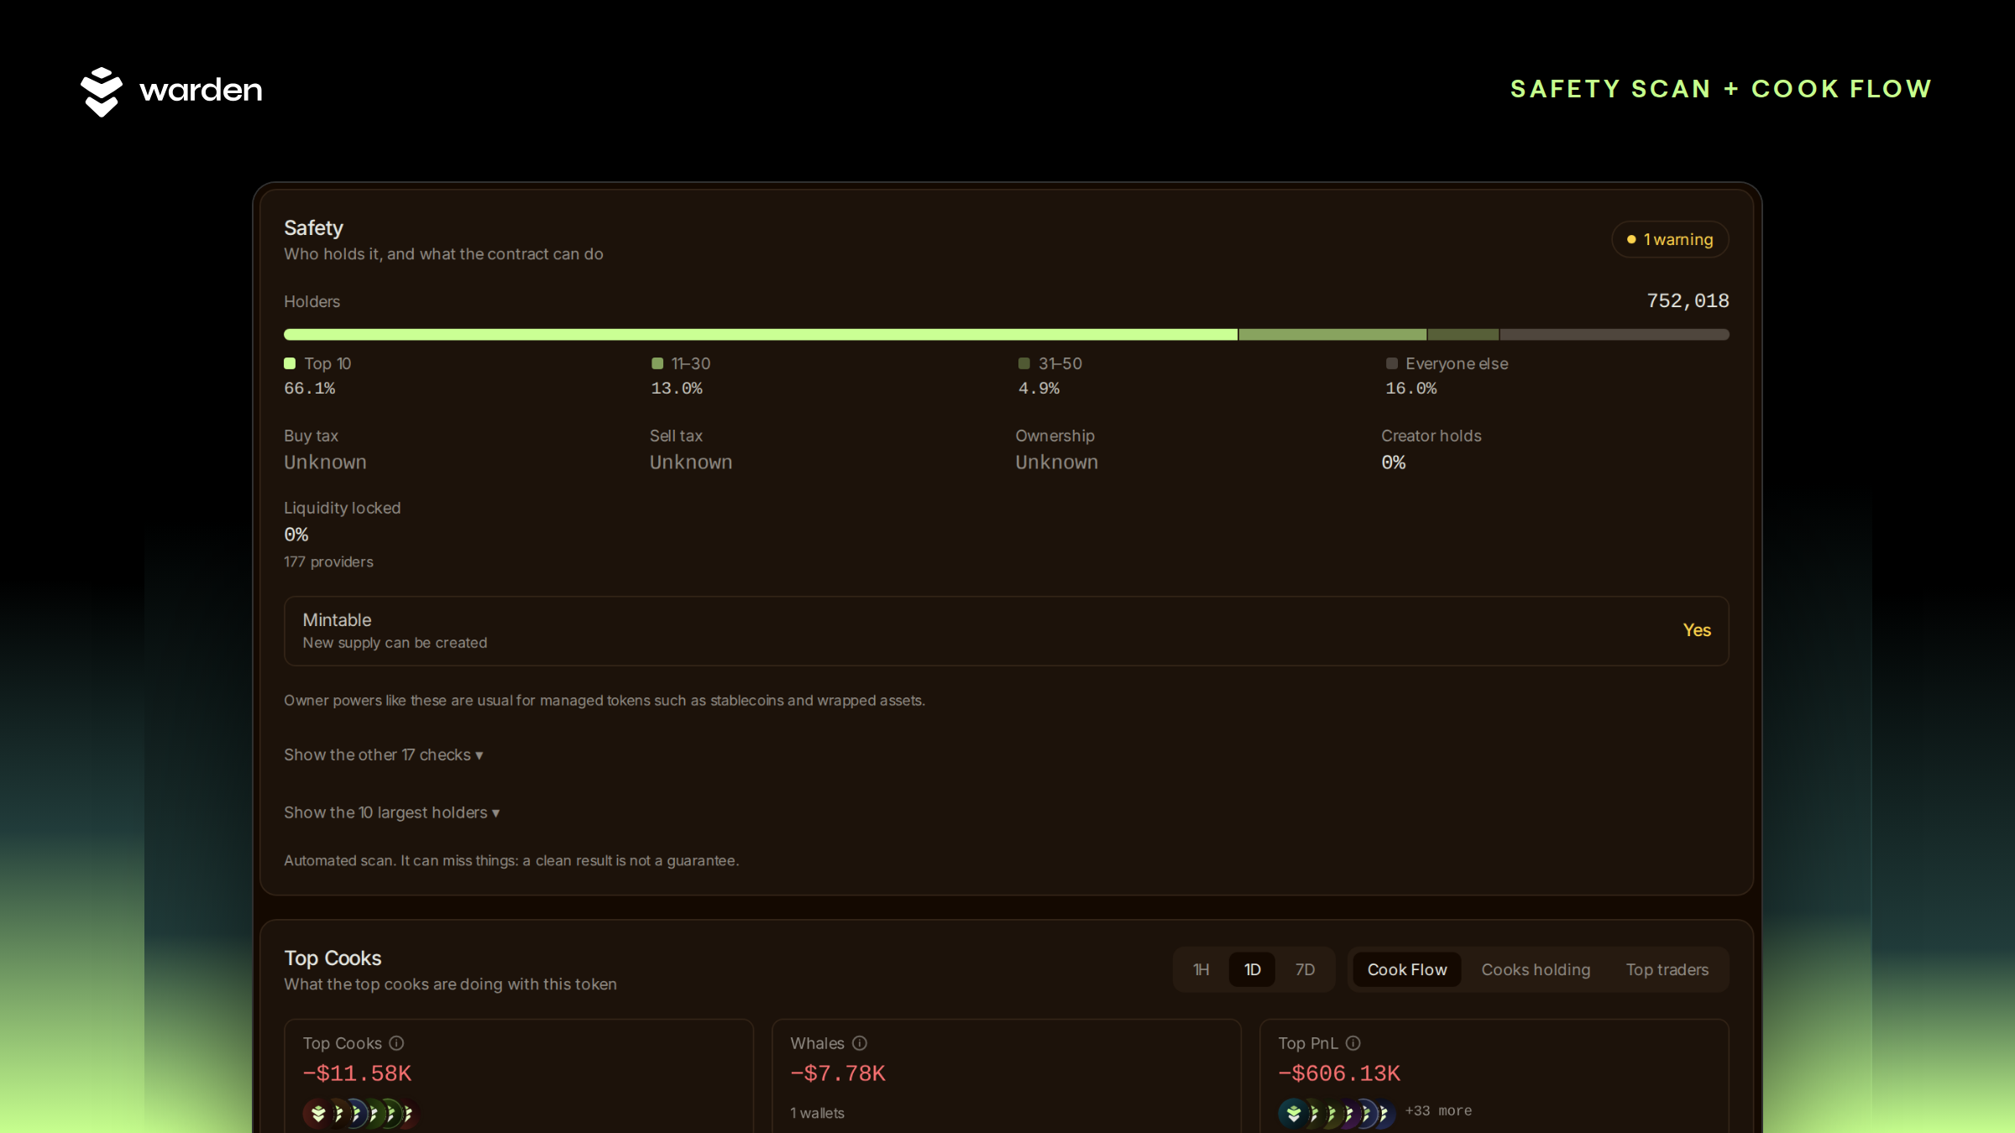The height and width of the screenshot is (1133, 2015).
Task: Click the first Top PnL wallet avatar
Action: 1294,1114
